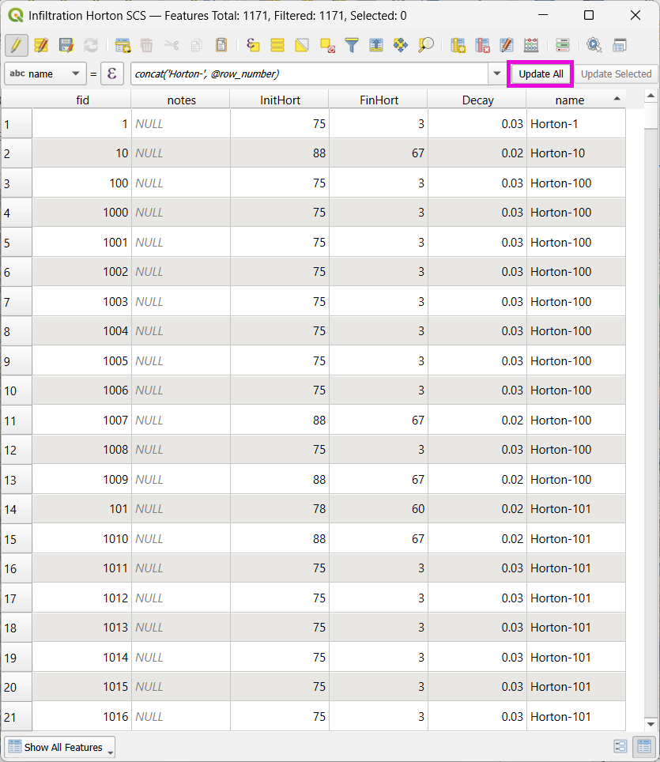Toggle editing mode with the pencil icon
Image resolution: width=660 pixels, height=762 pixels.
(x=16, y=45)
